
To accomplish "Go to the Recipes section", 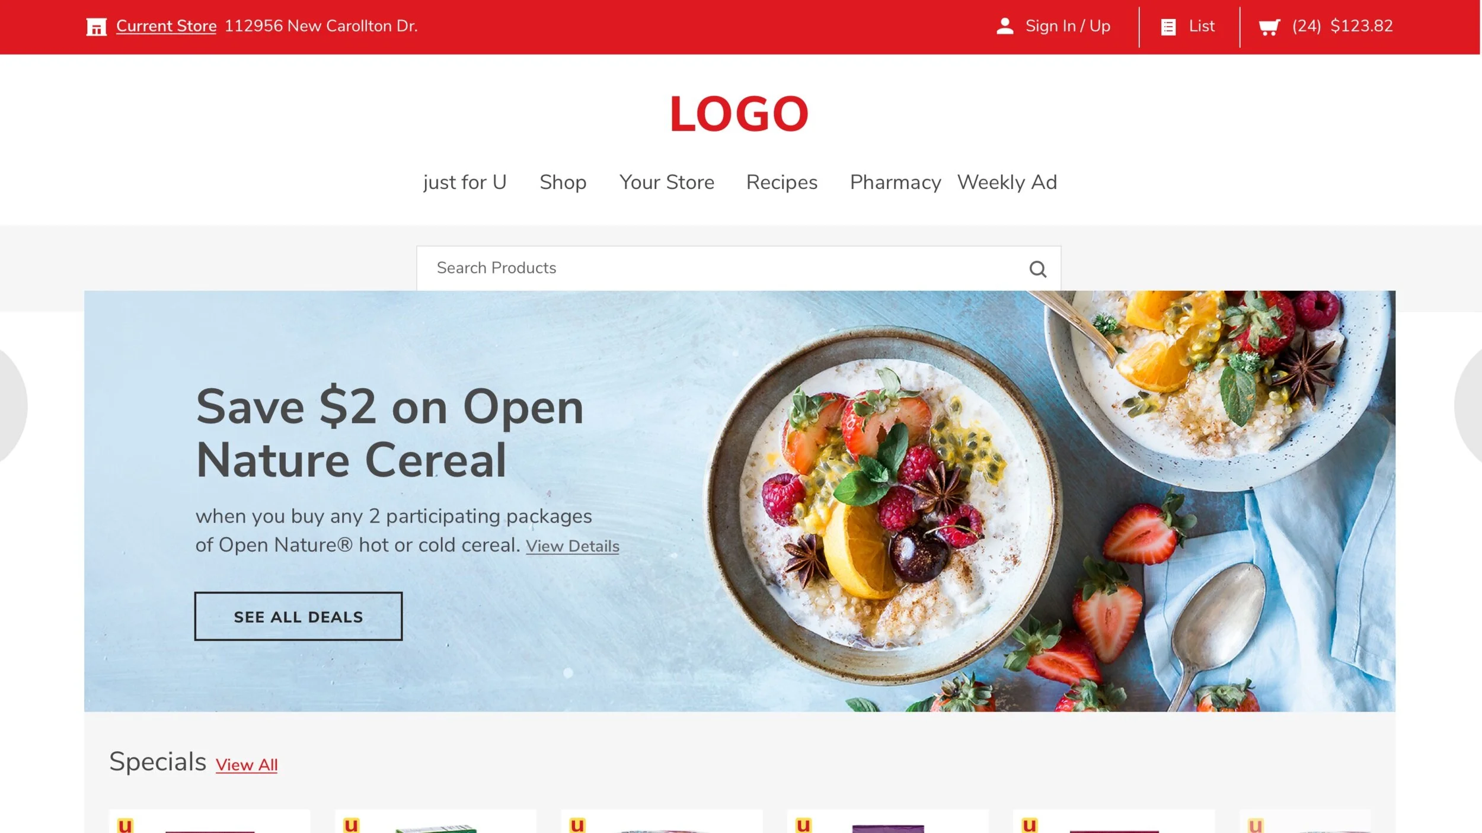I will [781, 182].
